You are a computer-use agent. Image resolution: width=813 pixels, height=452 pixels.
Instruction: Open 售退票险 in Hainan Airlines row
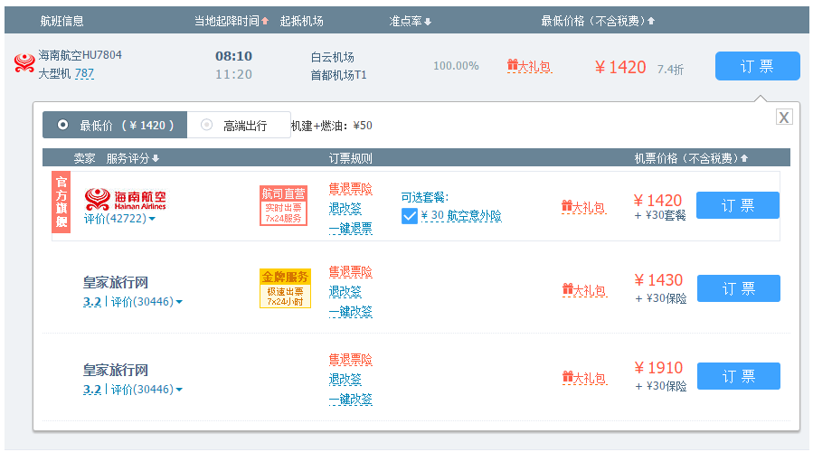point(351,189)
